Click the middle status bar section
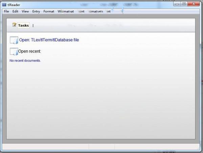 coord(102,147)
